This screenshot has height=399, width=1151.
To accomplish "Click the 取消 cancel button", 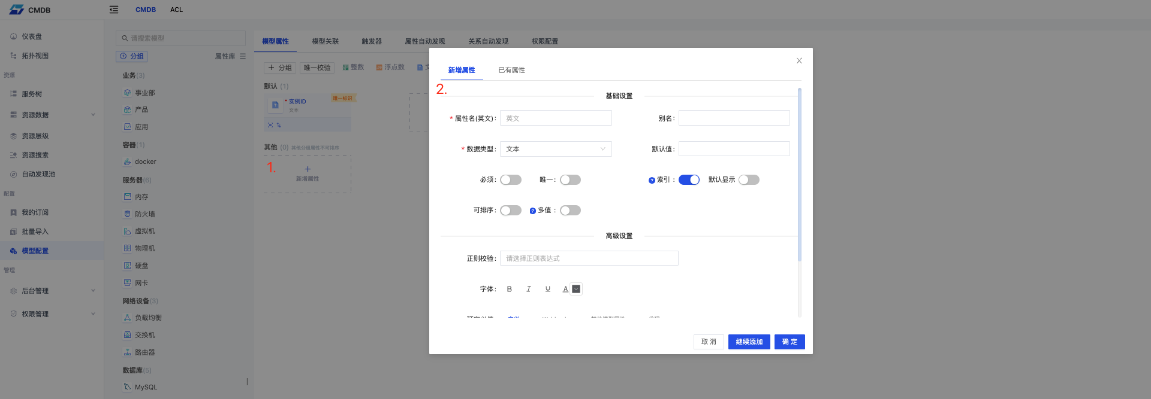I will pyautogui.click(x=709, y=342).
